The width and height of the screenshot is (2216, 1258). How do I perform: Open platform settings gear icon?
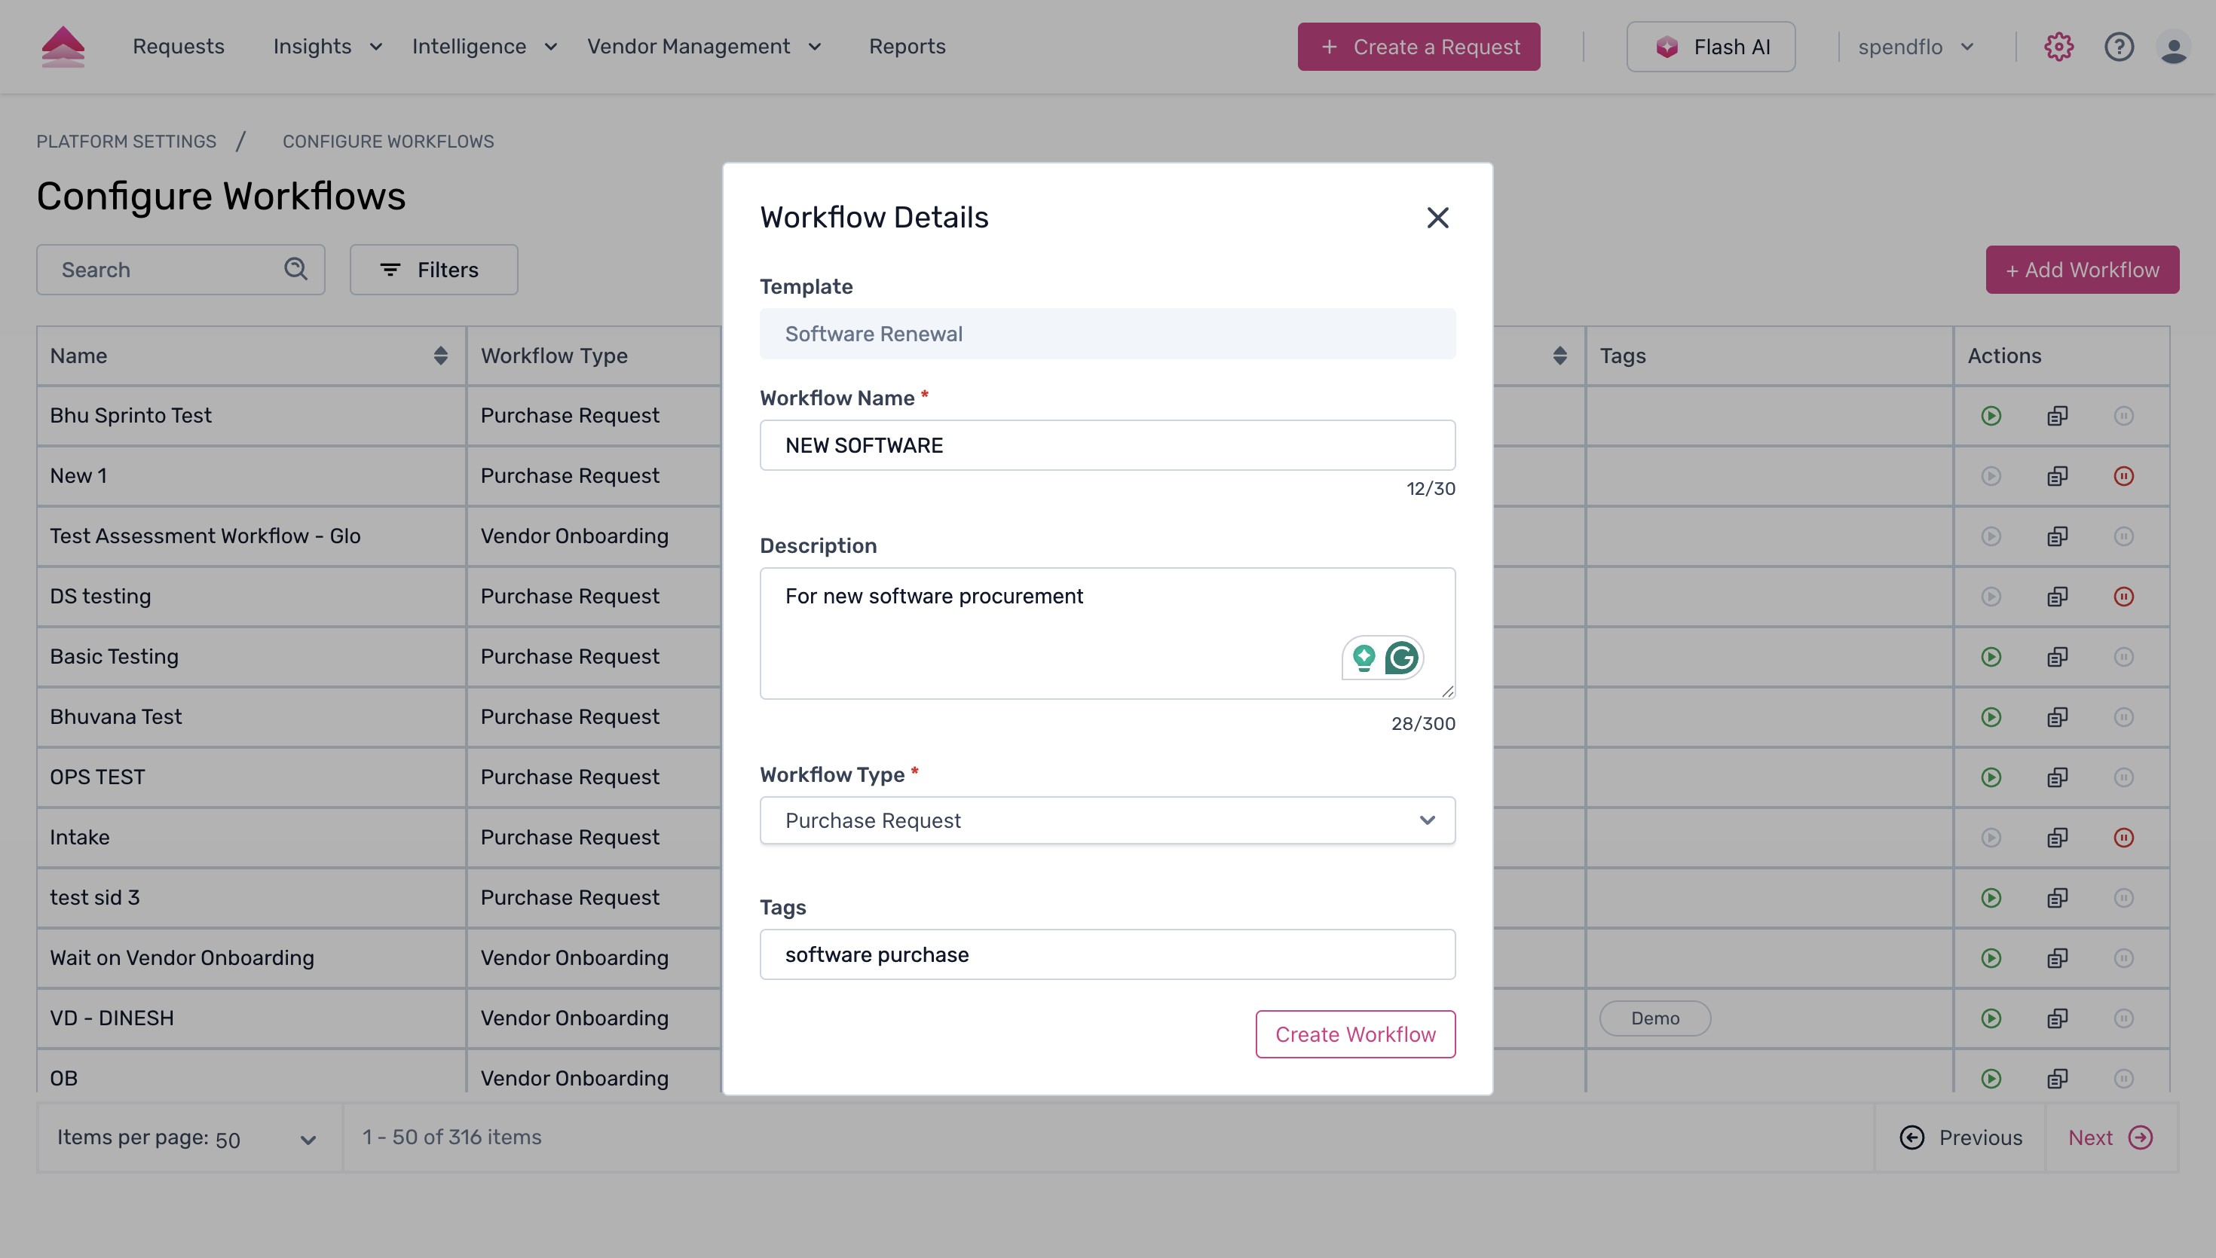tap(2058, 47)
